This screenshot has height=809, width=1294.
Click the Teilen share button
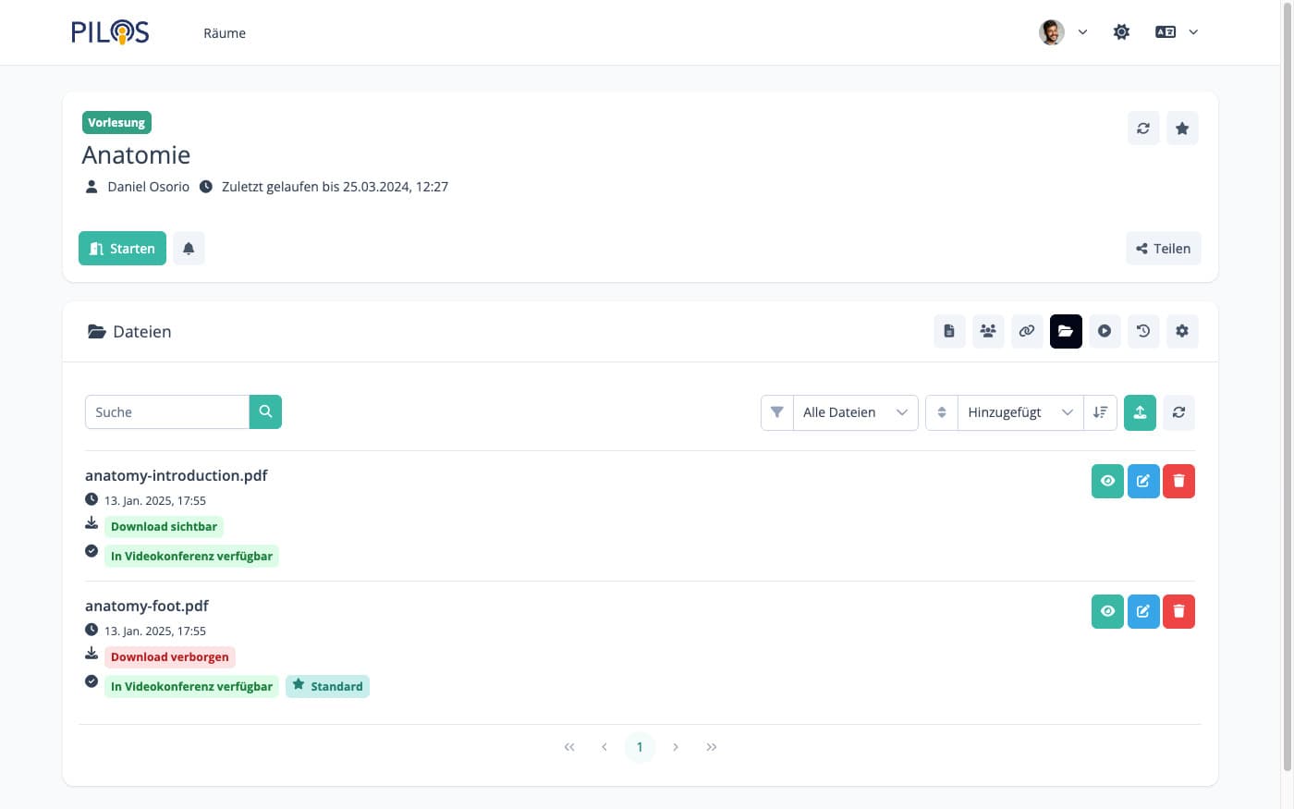1163,249
